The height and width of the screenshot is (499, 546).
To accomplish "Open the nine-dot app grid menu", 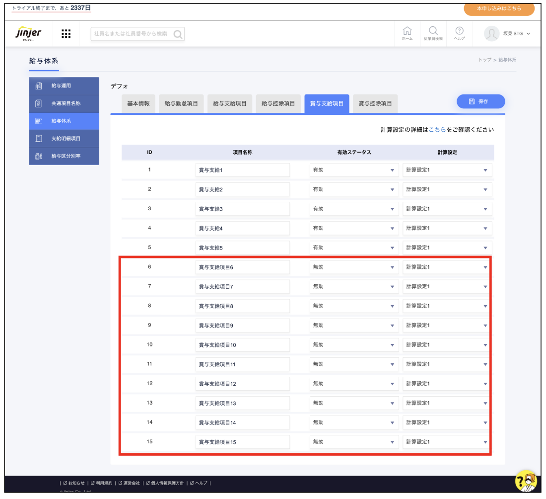I will coord(66,34).
